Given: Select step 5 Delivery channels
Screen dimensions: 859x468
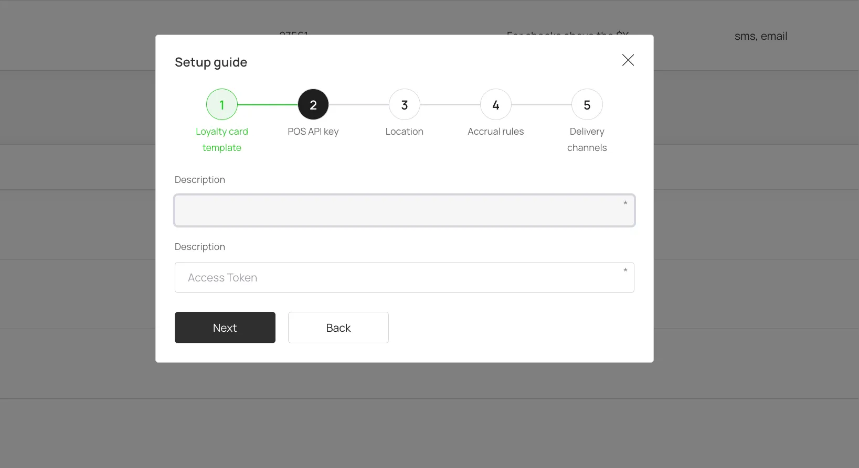Looking at the screenshot, I should pyautogui.click(x=587, y=105).
